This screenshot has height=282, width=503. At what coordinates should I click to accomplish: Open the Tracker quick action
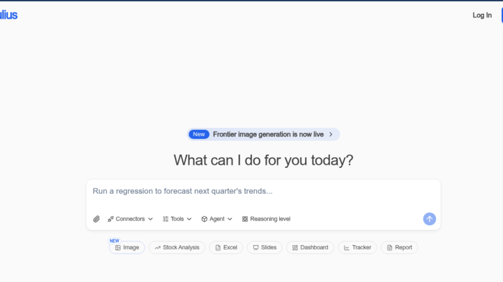click(357, 248)
